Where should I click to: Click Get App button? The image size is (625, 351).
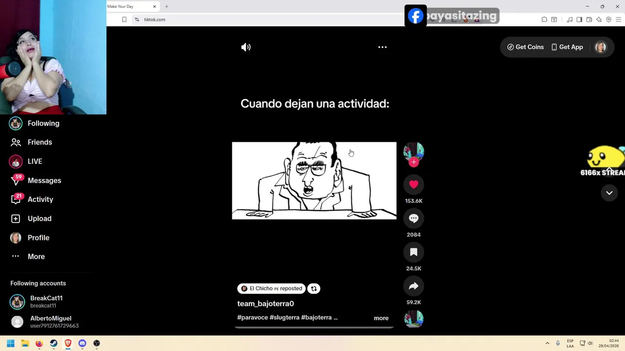point(567,47)
